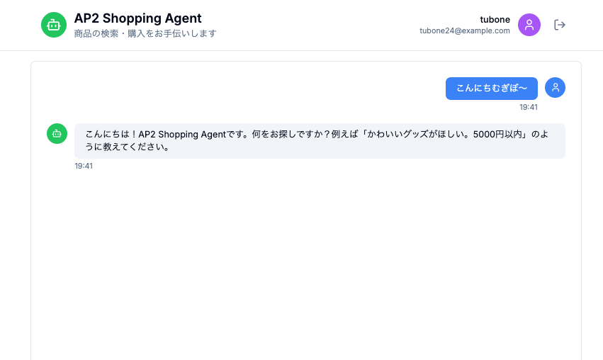Click the 19:41 timestamp under user message
The image size is (603, 360).
[529, 107]
